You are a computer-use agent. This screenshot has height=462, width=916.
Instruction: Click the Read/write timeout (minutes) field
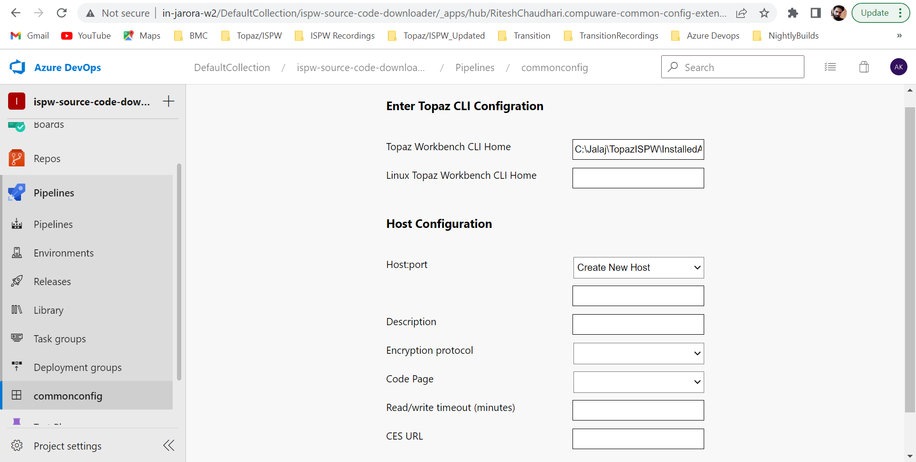[x=638, y=410]
